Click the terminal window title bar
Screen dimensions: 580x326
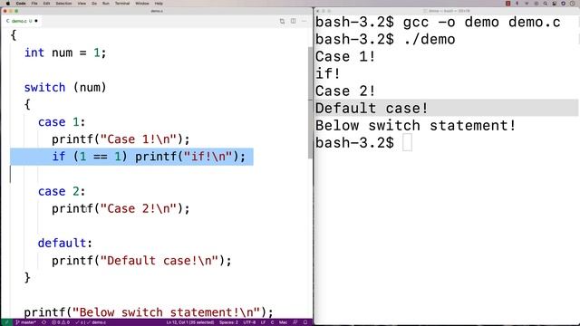(447, 11)
